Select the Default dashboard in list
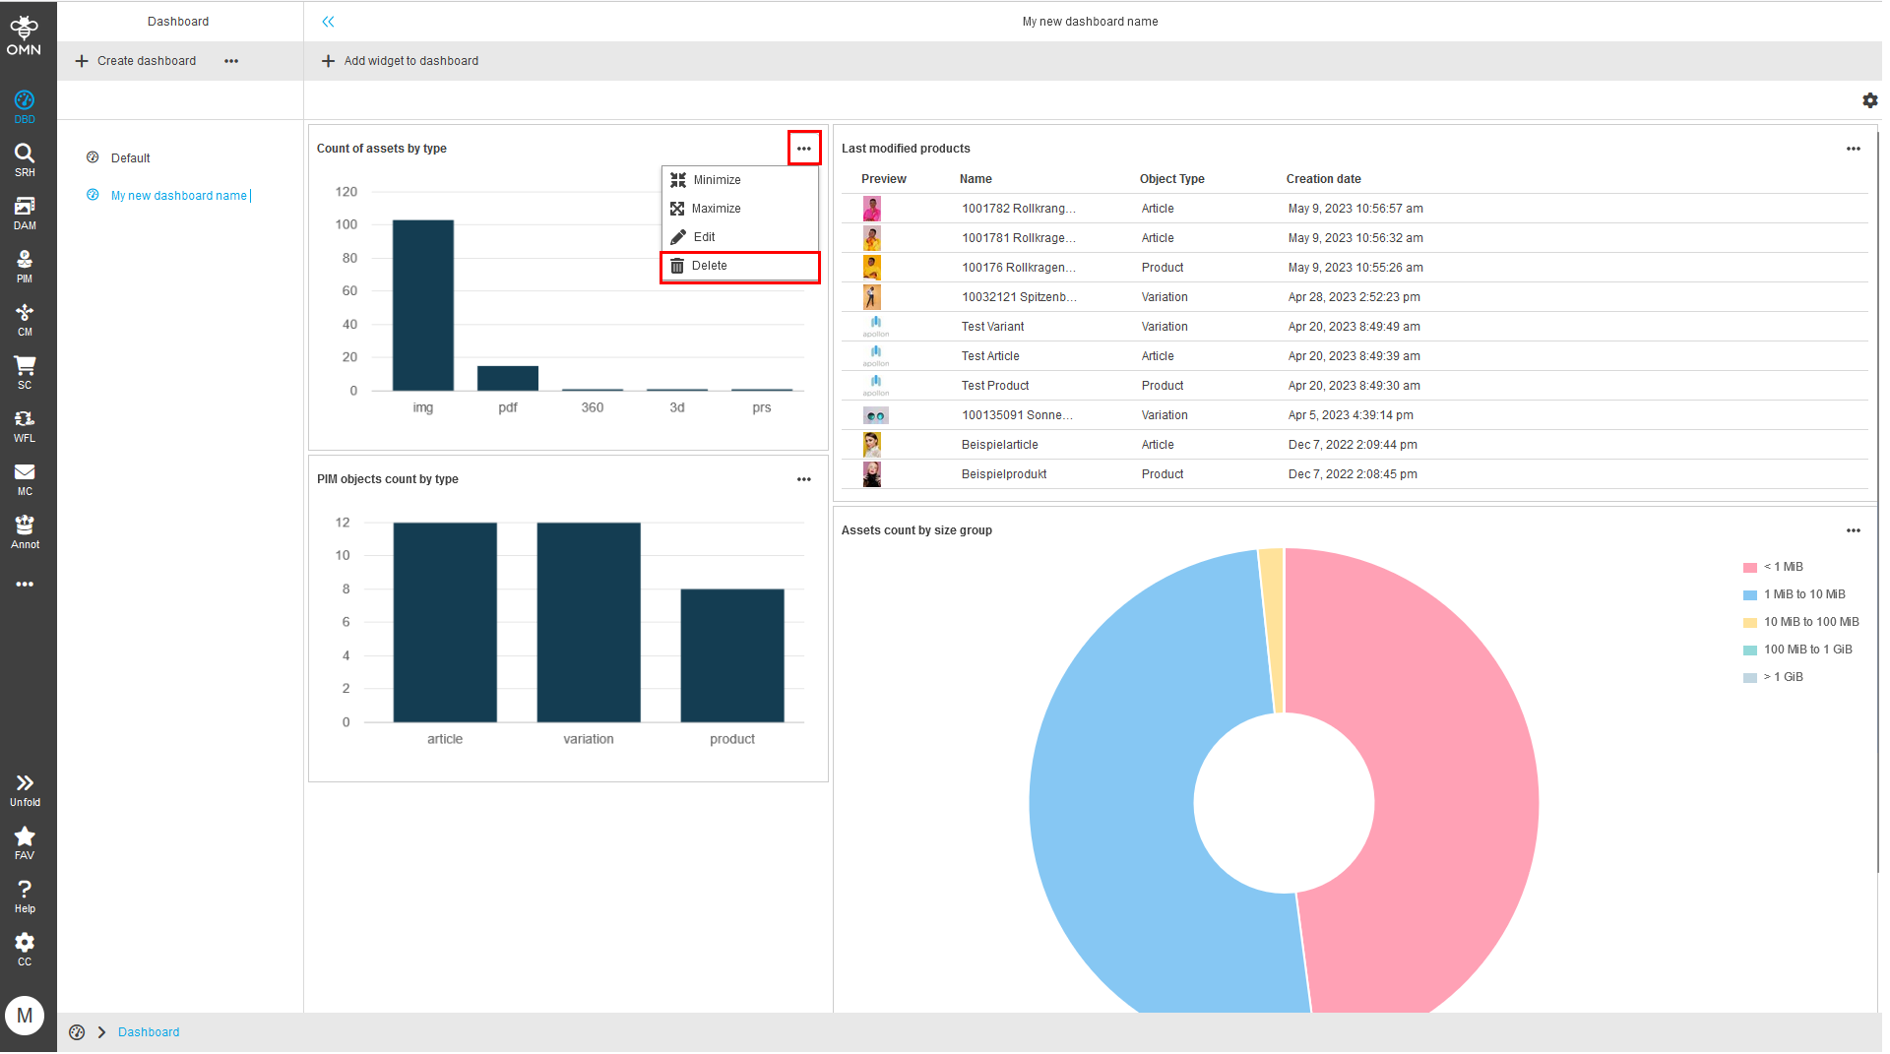The width and height of the screenshot is (1890, 1054). pos(130,158)
